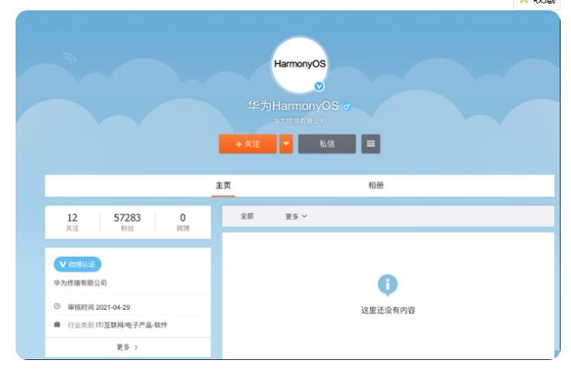Screen dimensions: 571x373
Task: Switch to the 主页 tab
Action: (x=224, y=185)
